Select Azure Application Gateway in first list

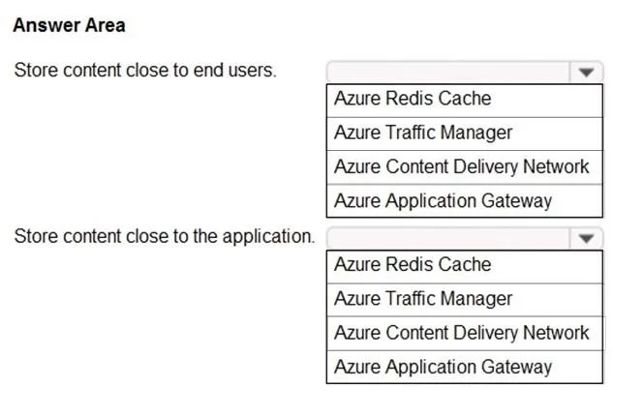pyautogui.click(x=465, y=200)
